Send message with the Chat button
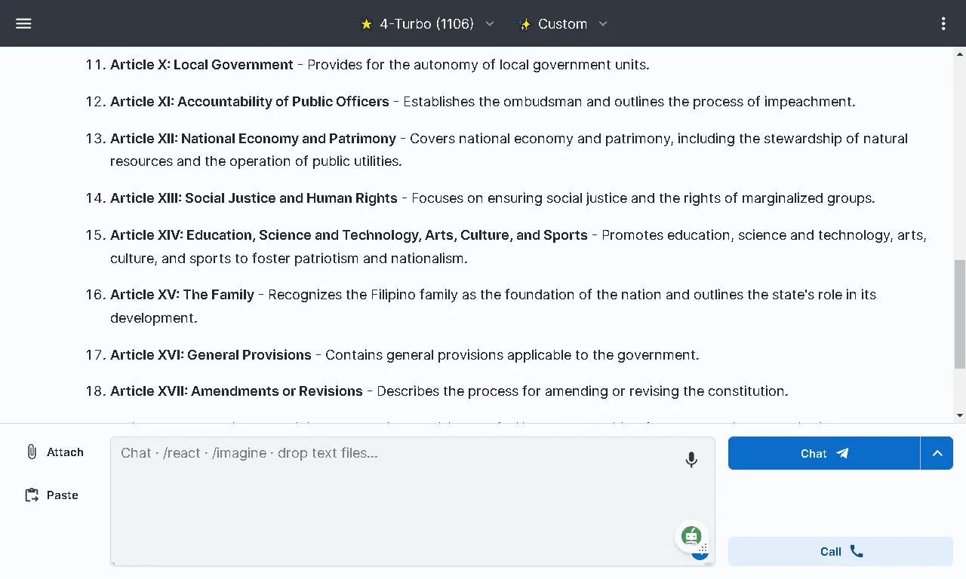This screenshot has width=966, height=579. pos(824,453)
